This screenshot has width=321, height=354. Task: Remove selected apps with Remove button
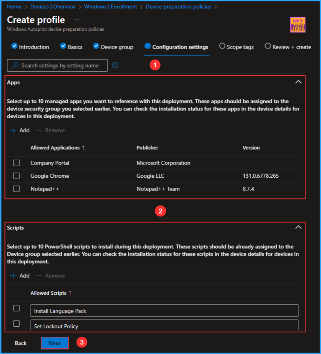point(51,130)
